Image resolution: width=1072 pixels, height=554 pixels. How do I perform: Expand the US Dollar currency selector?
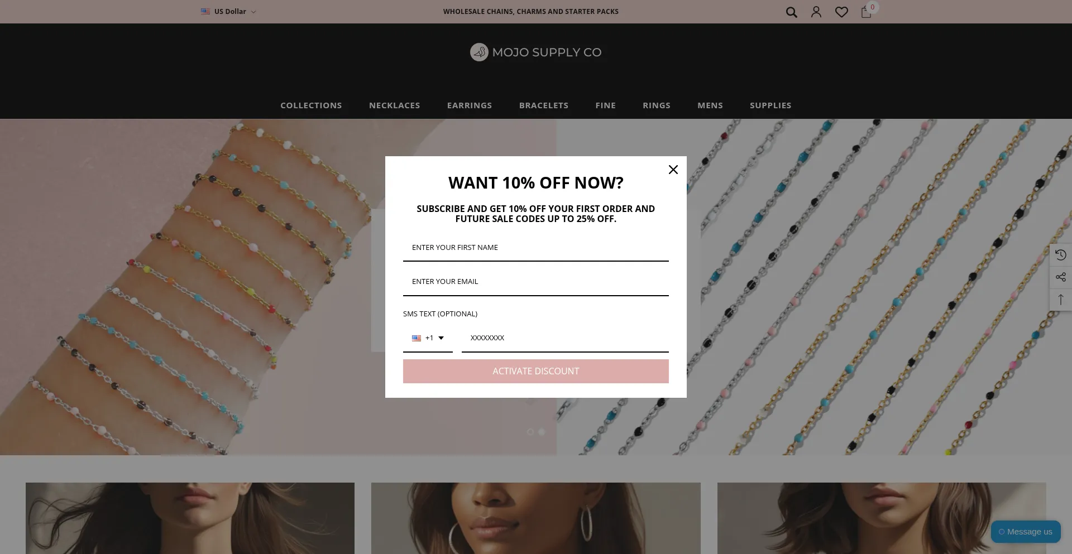point(228,11)
